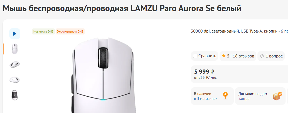
Task: Select the third mouse image thumbnail
Action: point(15,80)
